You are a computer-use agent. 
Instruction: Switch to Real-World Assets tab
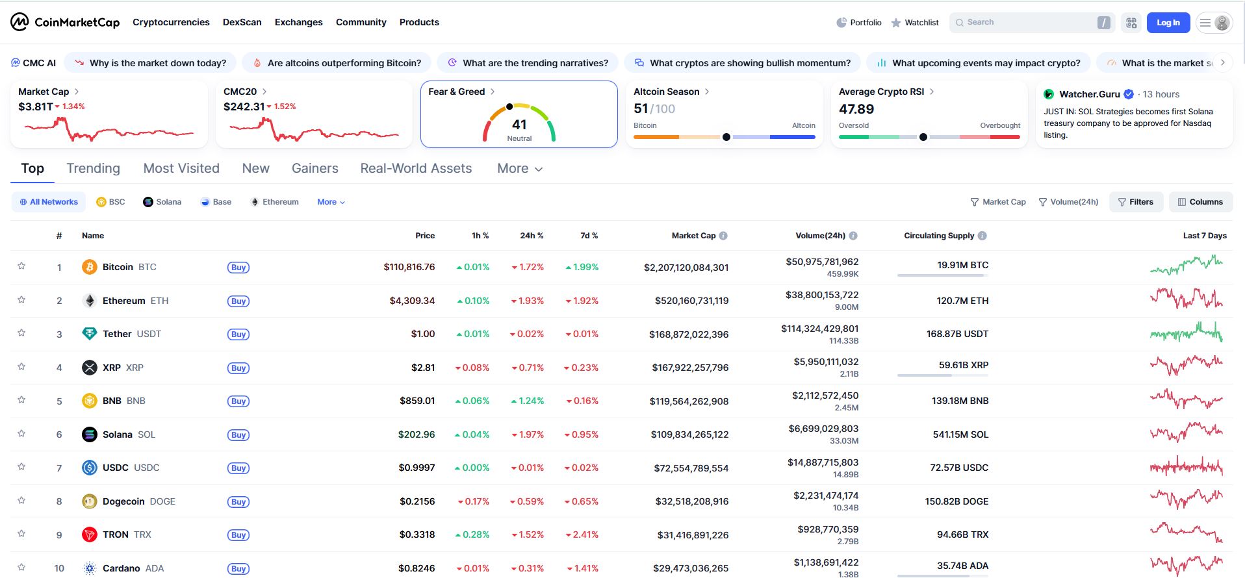(x=416, y=168)
